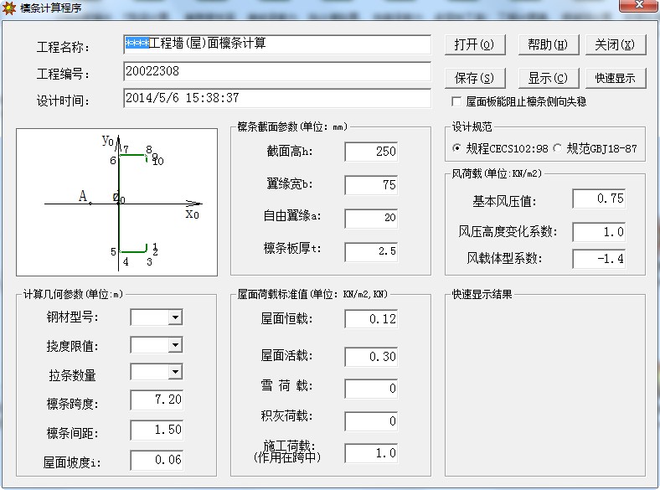The image size is (660, 490).
Task: Click the 工程名称 input field
Action: [x=277, y=44]
